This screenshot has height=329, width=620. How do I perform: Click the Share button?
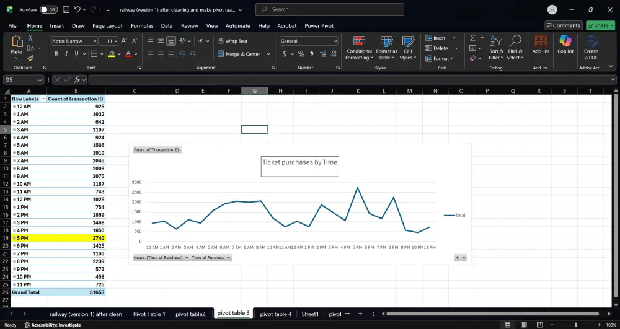pos(601,25)
